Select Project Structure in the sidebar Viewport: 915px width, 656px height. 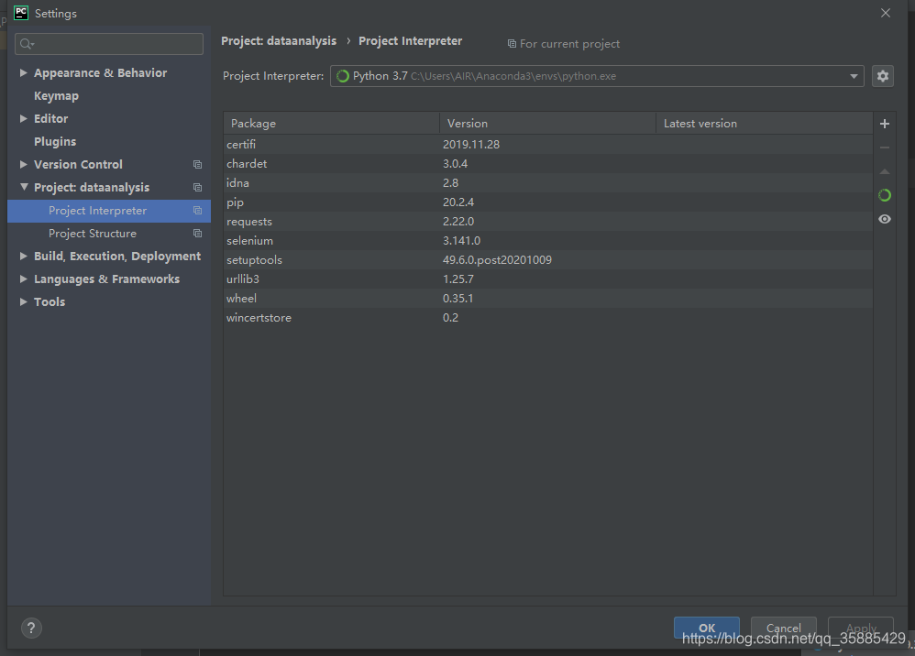coord(109,234)
